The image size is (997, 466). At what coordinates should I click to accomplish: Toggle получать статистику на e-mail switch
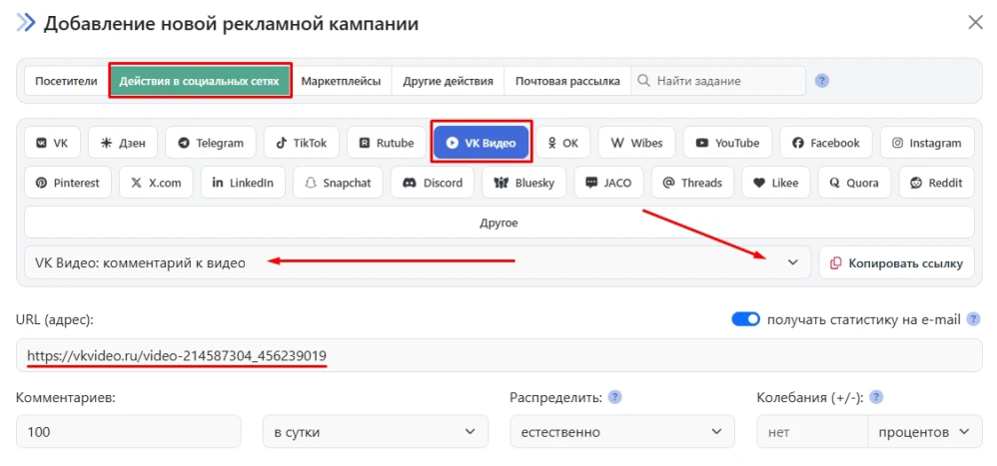(x=746, y=319)
